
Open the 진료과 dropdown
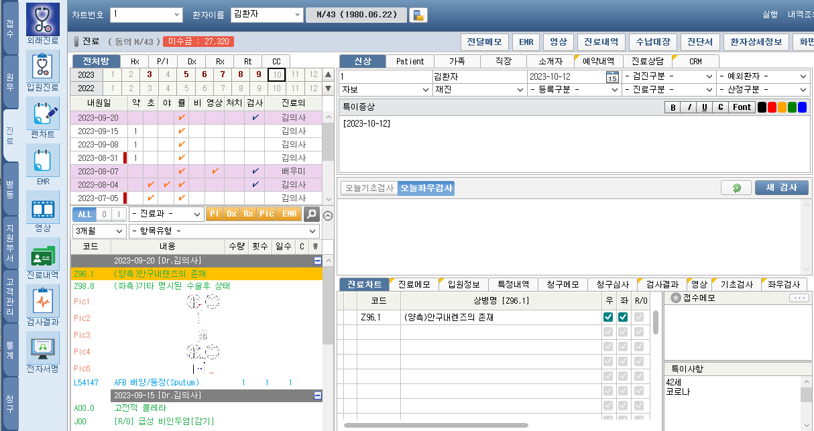[166, 214]
